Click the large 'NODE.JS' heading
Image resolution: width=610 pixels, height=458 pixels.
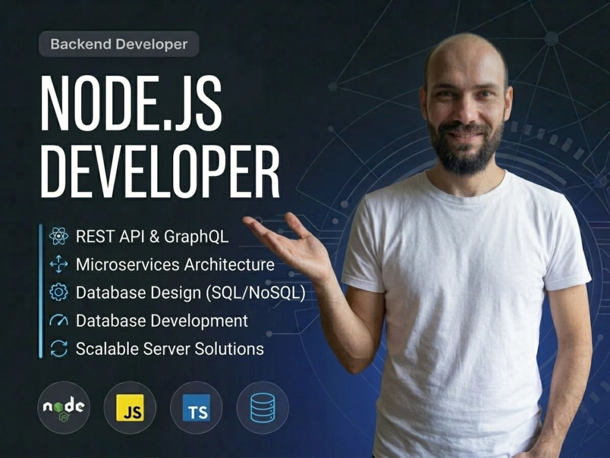point(132,103)
